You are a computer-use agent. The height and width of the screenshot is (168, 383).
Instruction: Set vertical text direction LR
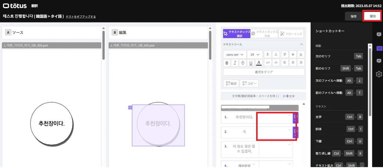pos(268,63)
